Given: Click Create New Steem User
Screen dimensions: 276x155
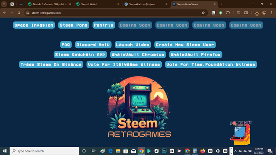Looking at the screenshot, I should (x=185, y=45).
